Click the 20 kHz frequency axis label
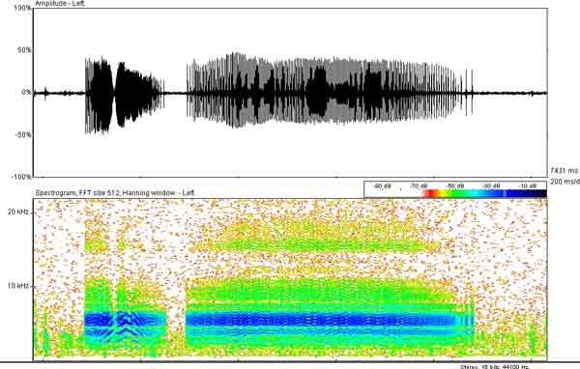The width and height of the screenshot is (580, 369). click(17, 212)
